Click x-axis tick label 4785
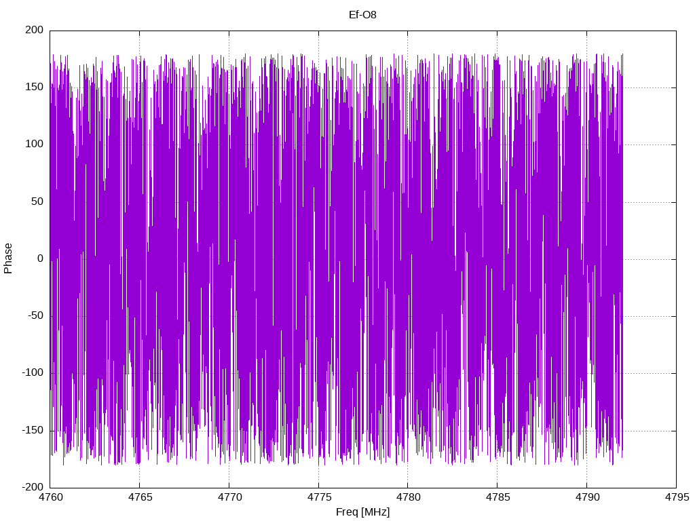 click(497, 497)
